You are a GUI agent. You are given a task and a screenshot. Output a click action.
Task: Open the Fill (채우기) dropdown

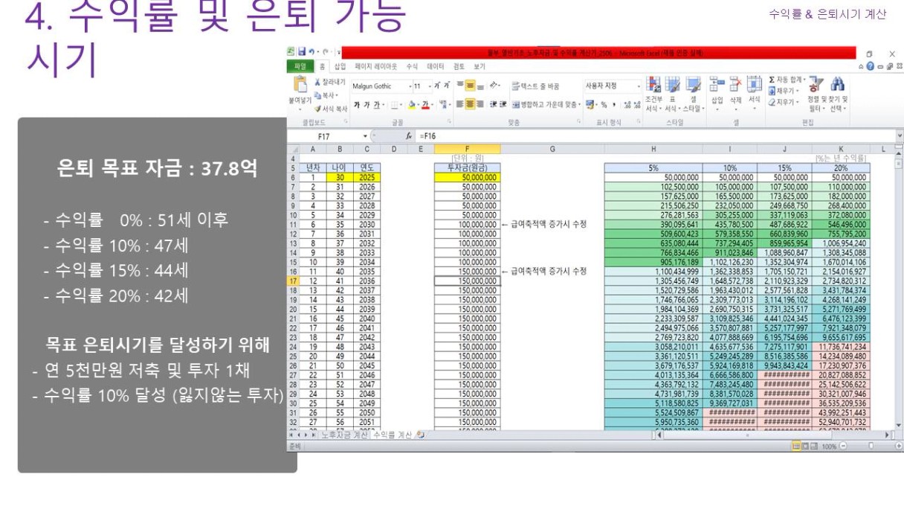coord(783,91)
